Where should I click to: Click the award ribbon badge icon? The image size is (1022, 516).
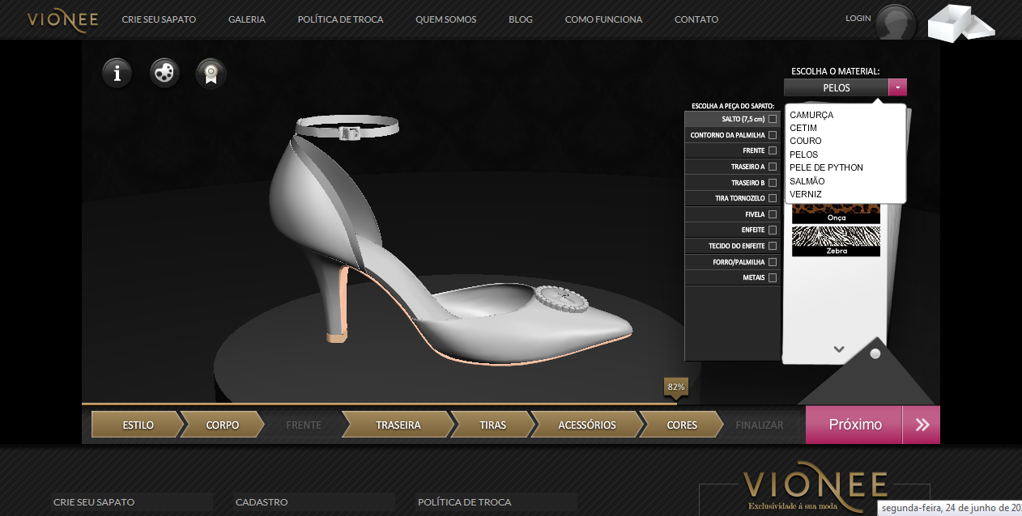[211, 74]
